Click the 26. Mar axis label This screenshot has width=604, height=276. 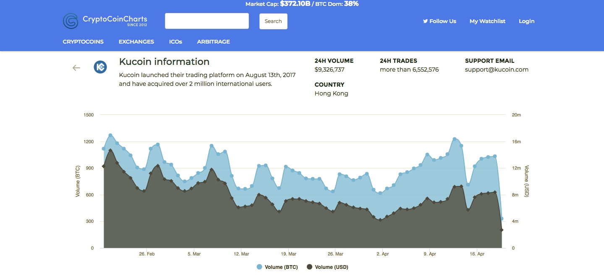tap(335, 254)
